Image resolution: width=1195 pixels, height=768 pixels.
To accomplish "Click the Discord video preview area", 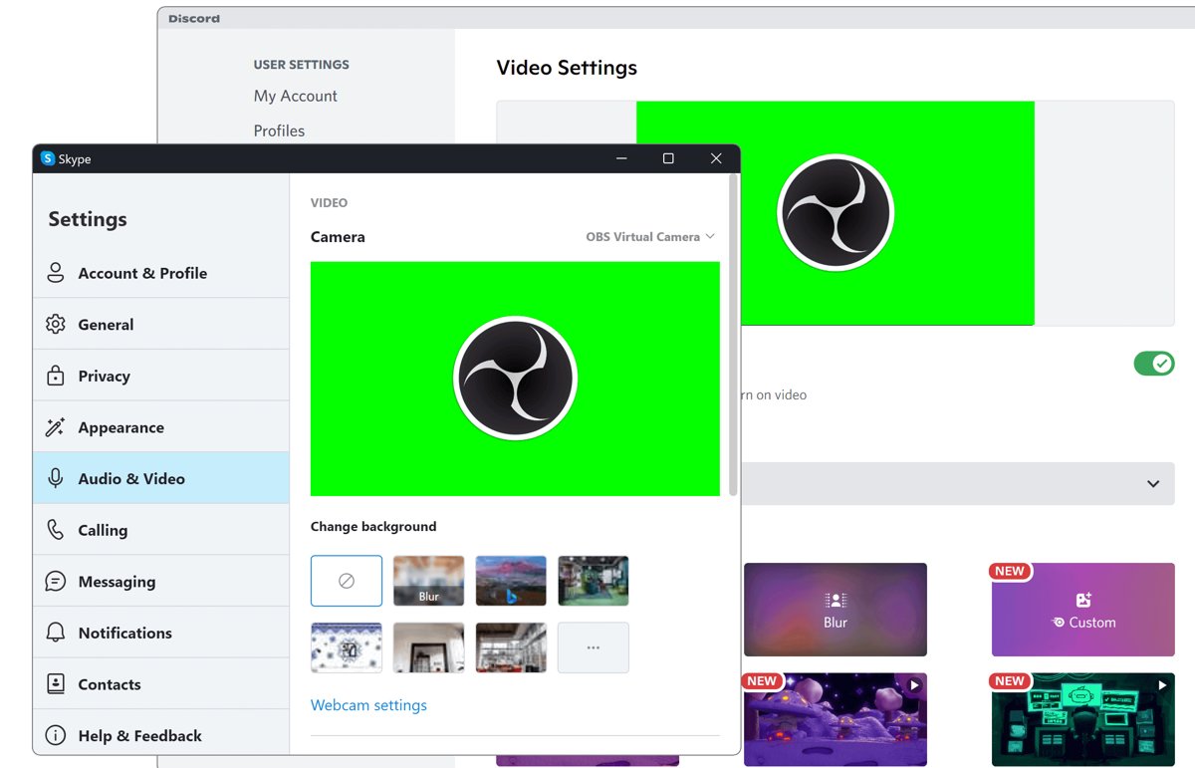I will click(x=836, y=213).
